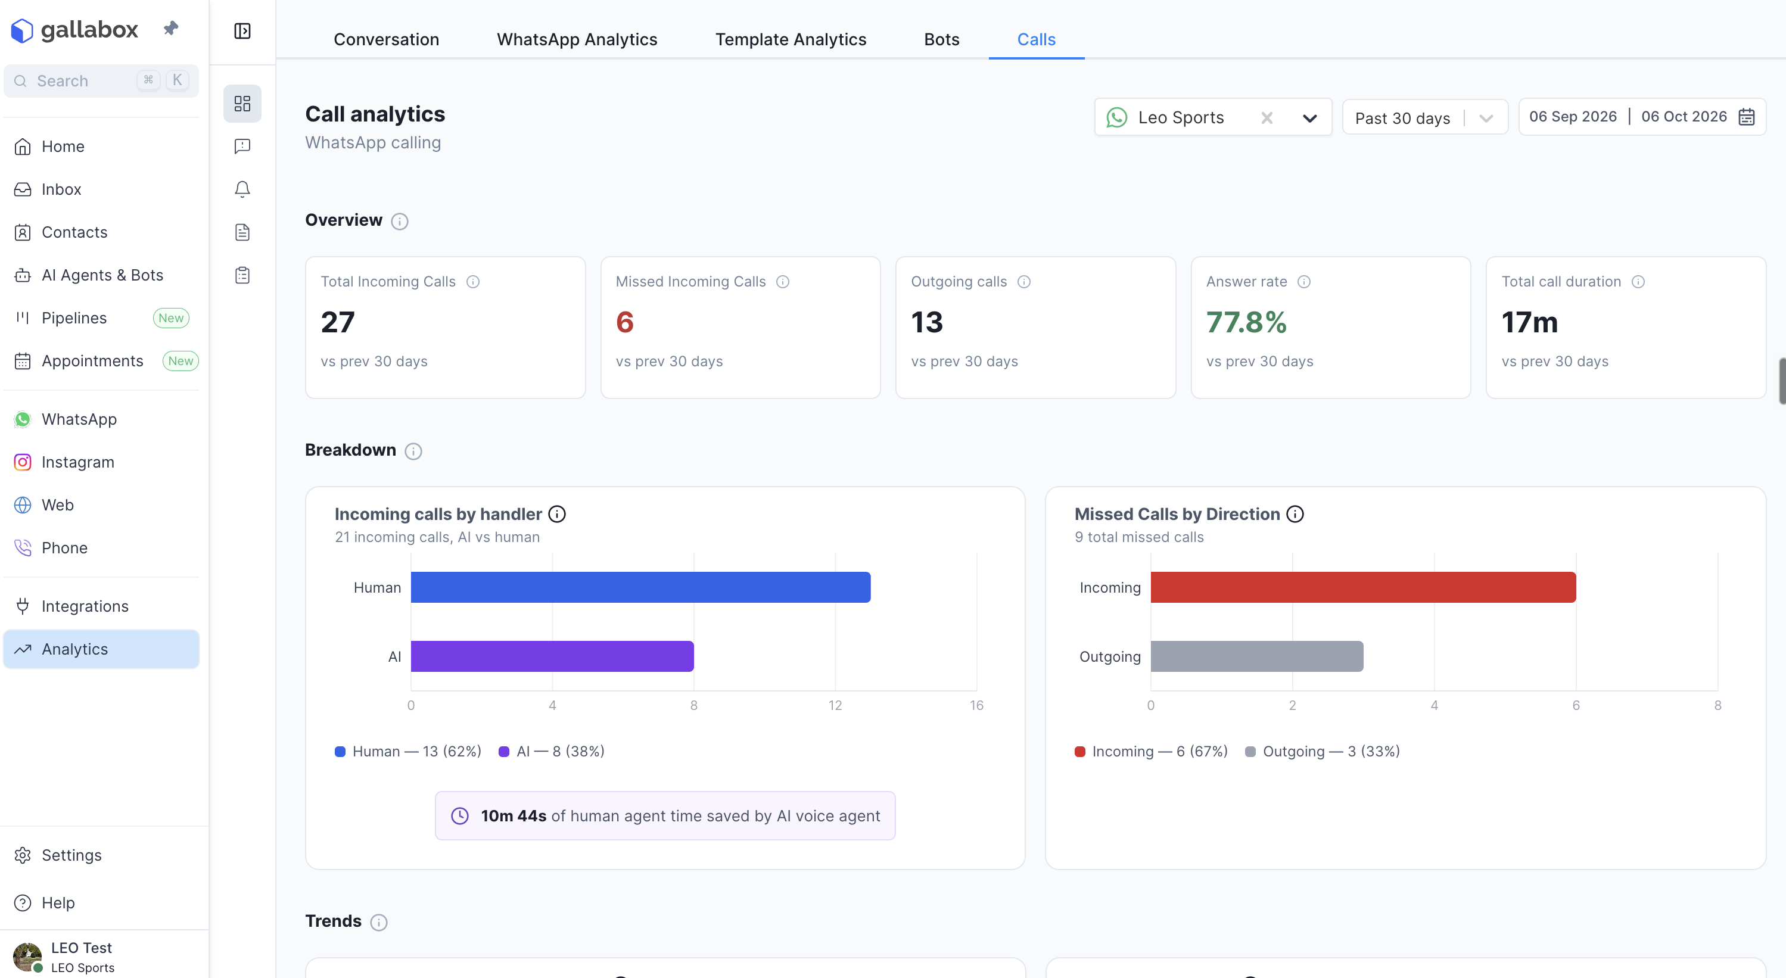The height and width of the screenshot is (978, 1786).
Task: Click the Trends info icon
Action: (378, 923)
